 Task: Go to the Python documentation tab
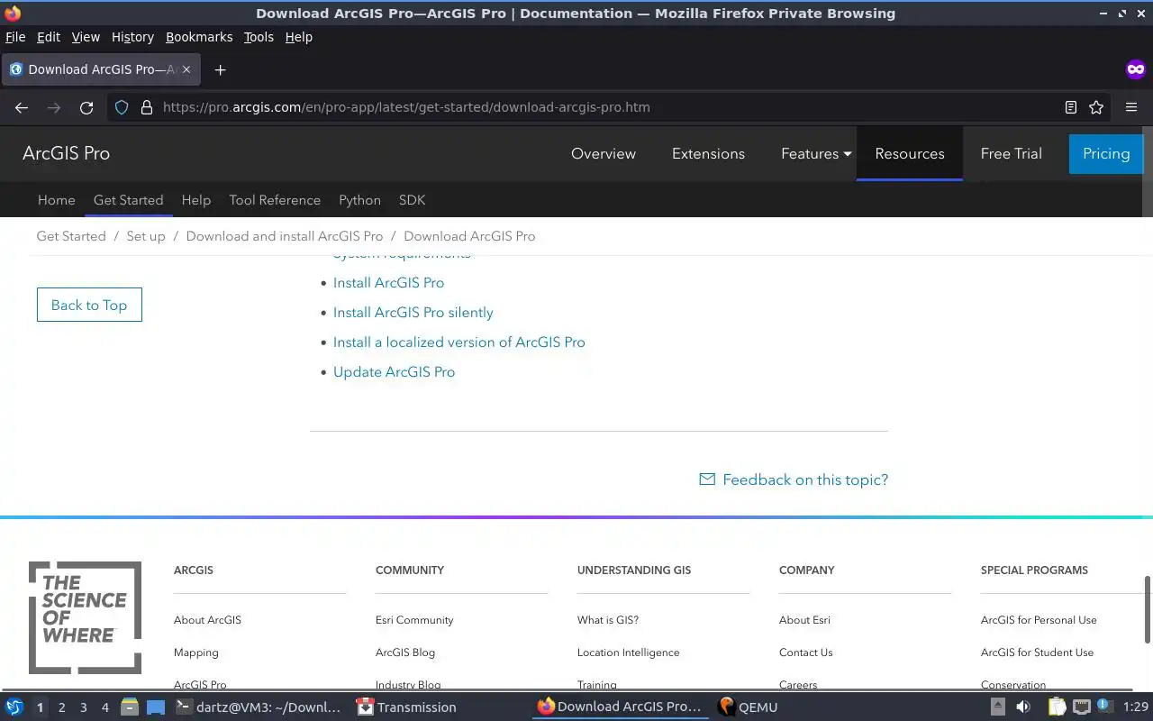(x=359, y=200)
